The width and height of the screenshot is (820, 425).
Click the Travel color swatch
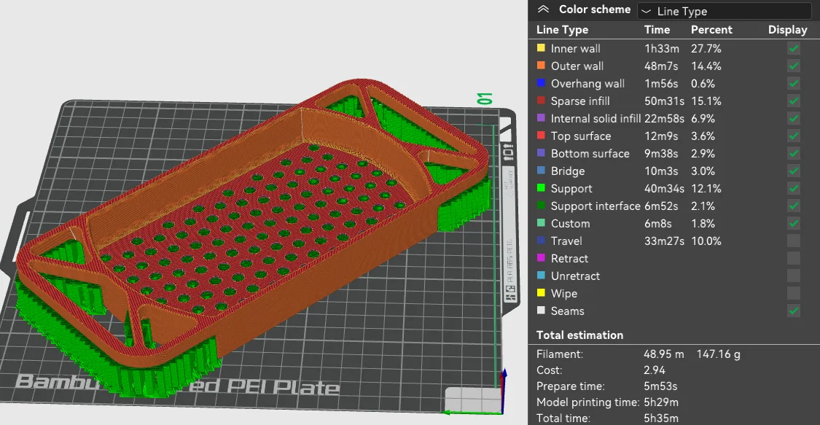541,241
